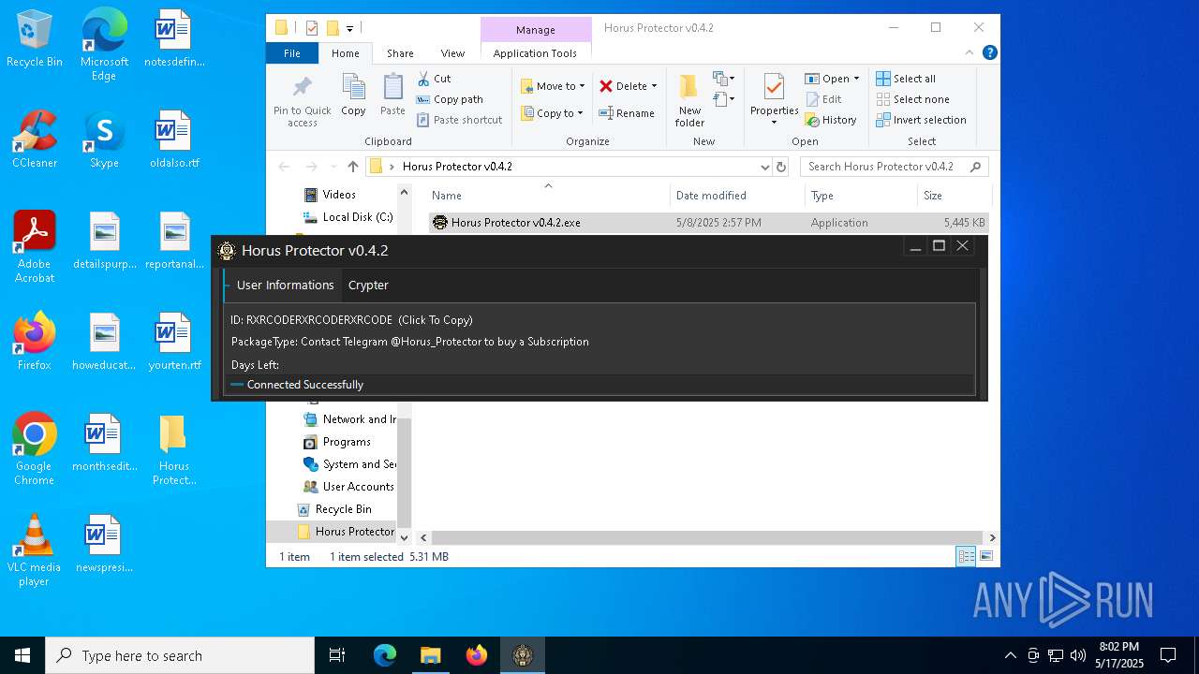The height and width of the screenshot is (674, 1199).
Task: Click the Windows Start button
Action: pyautogui.click(x=22, y=655)
